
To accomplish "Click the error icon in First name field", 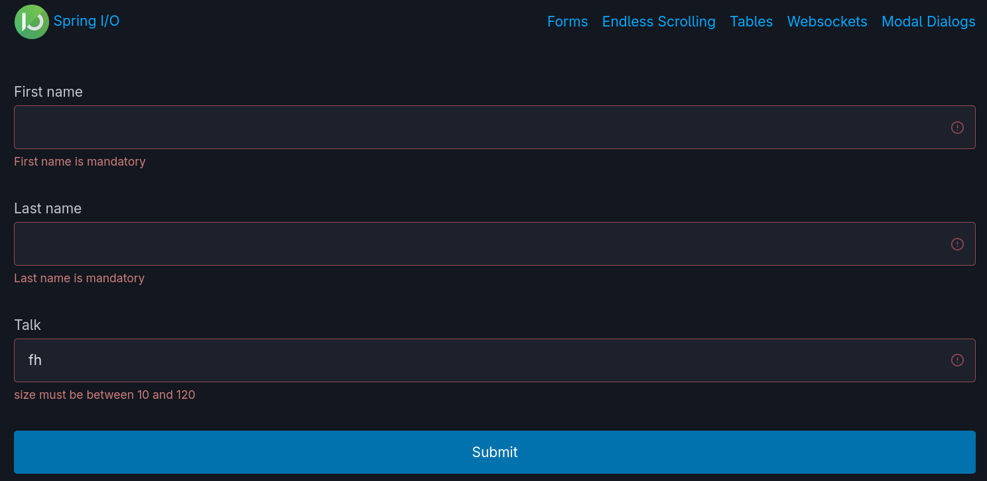I will pos(957,127).
